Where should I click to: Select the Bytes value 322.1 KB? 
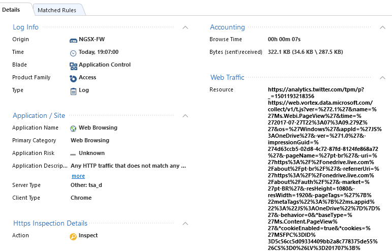tap(305, 52)
